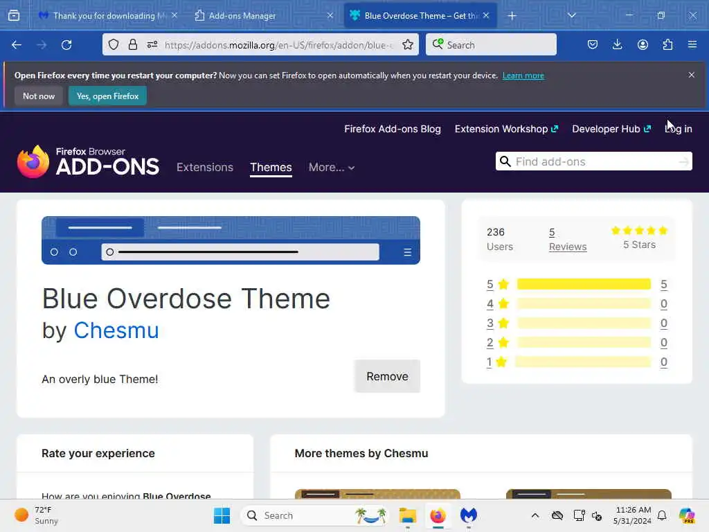The height and width of the screenshot is (532, 709).
Task: Open the site permissions icon in address bar
Action: click(152, 44)
